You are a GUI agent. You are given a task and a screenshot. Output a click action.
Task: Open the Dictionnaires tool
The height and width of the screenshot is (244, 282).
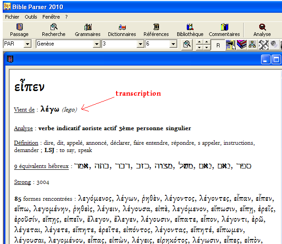[x=122, y=30]
